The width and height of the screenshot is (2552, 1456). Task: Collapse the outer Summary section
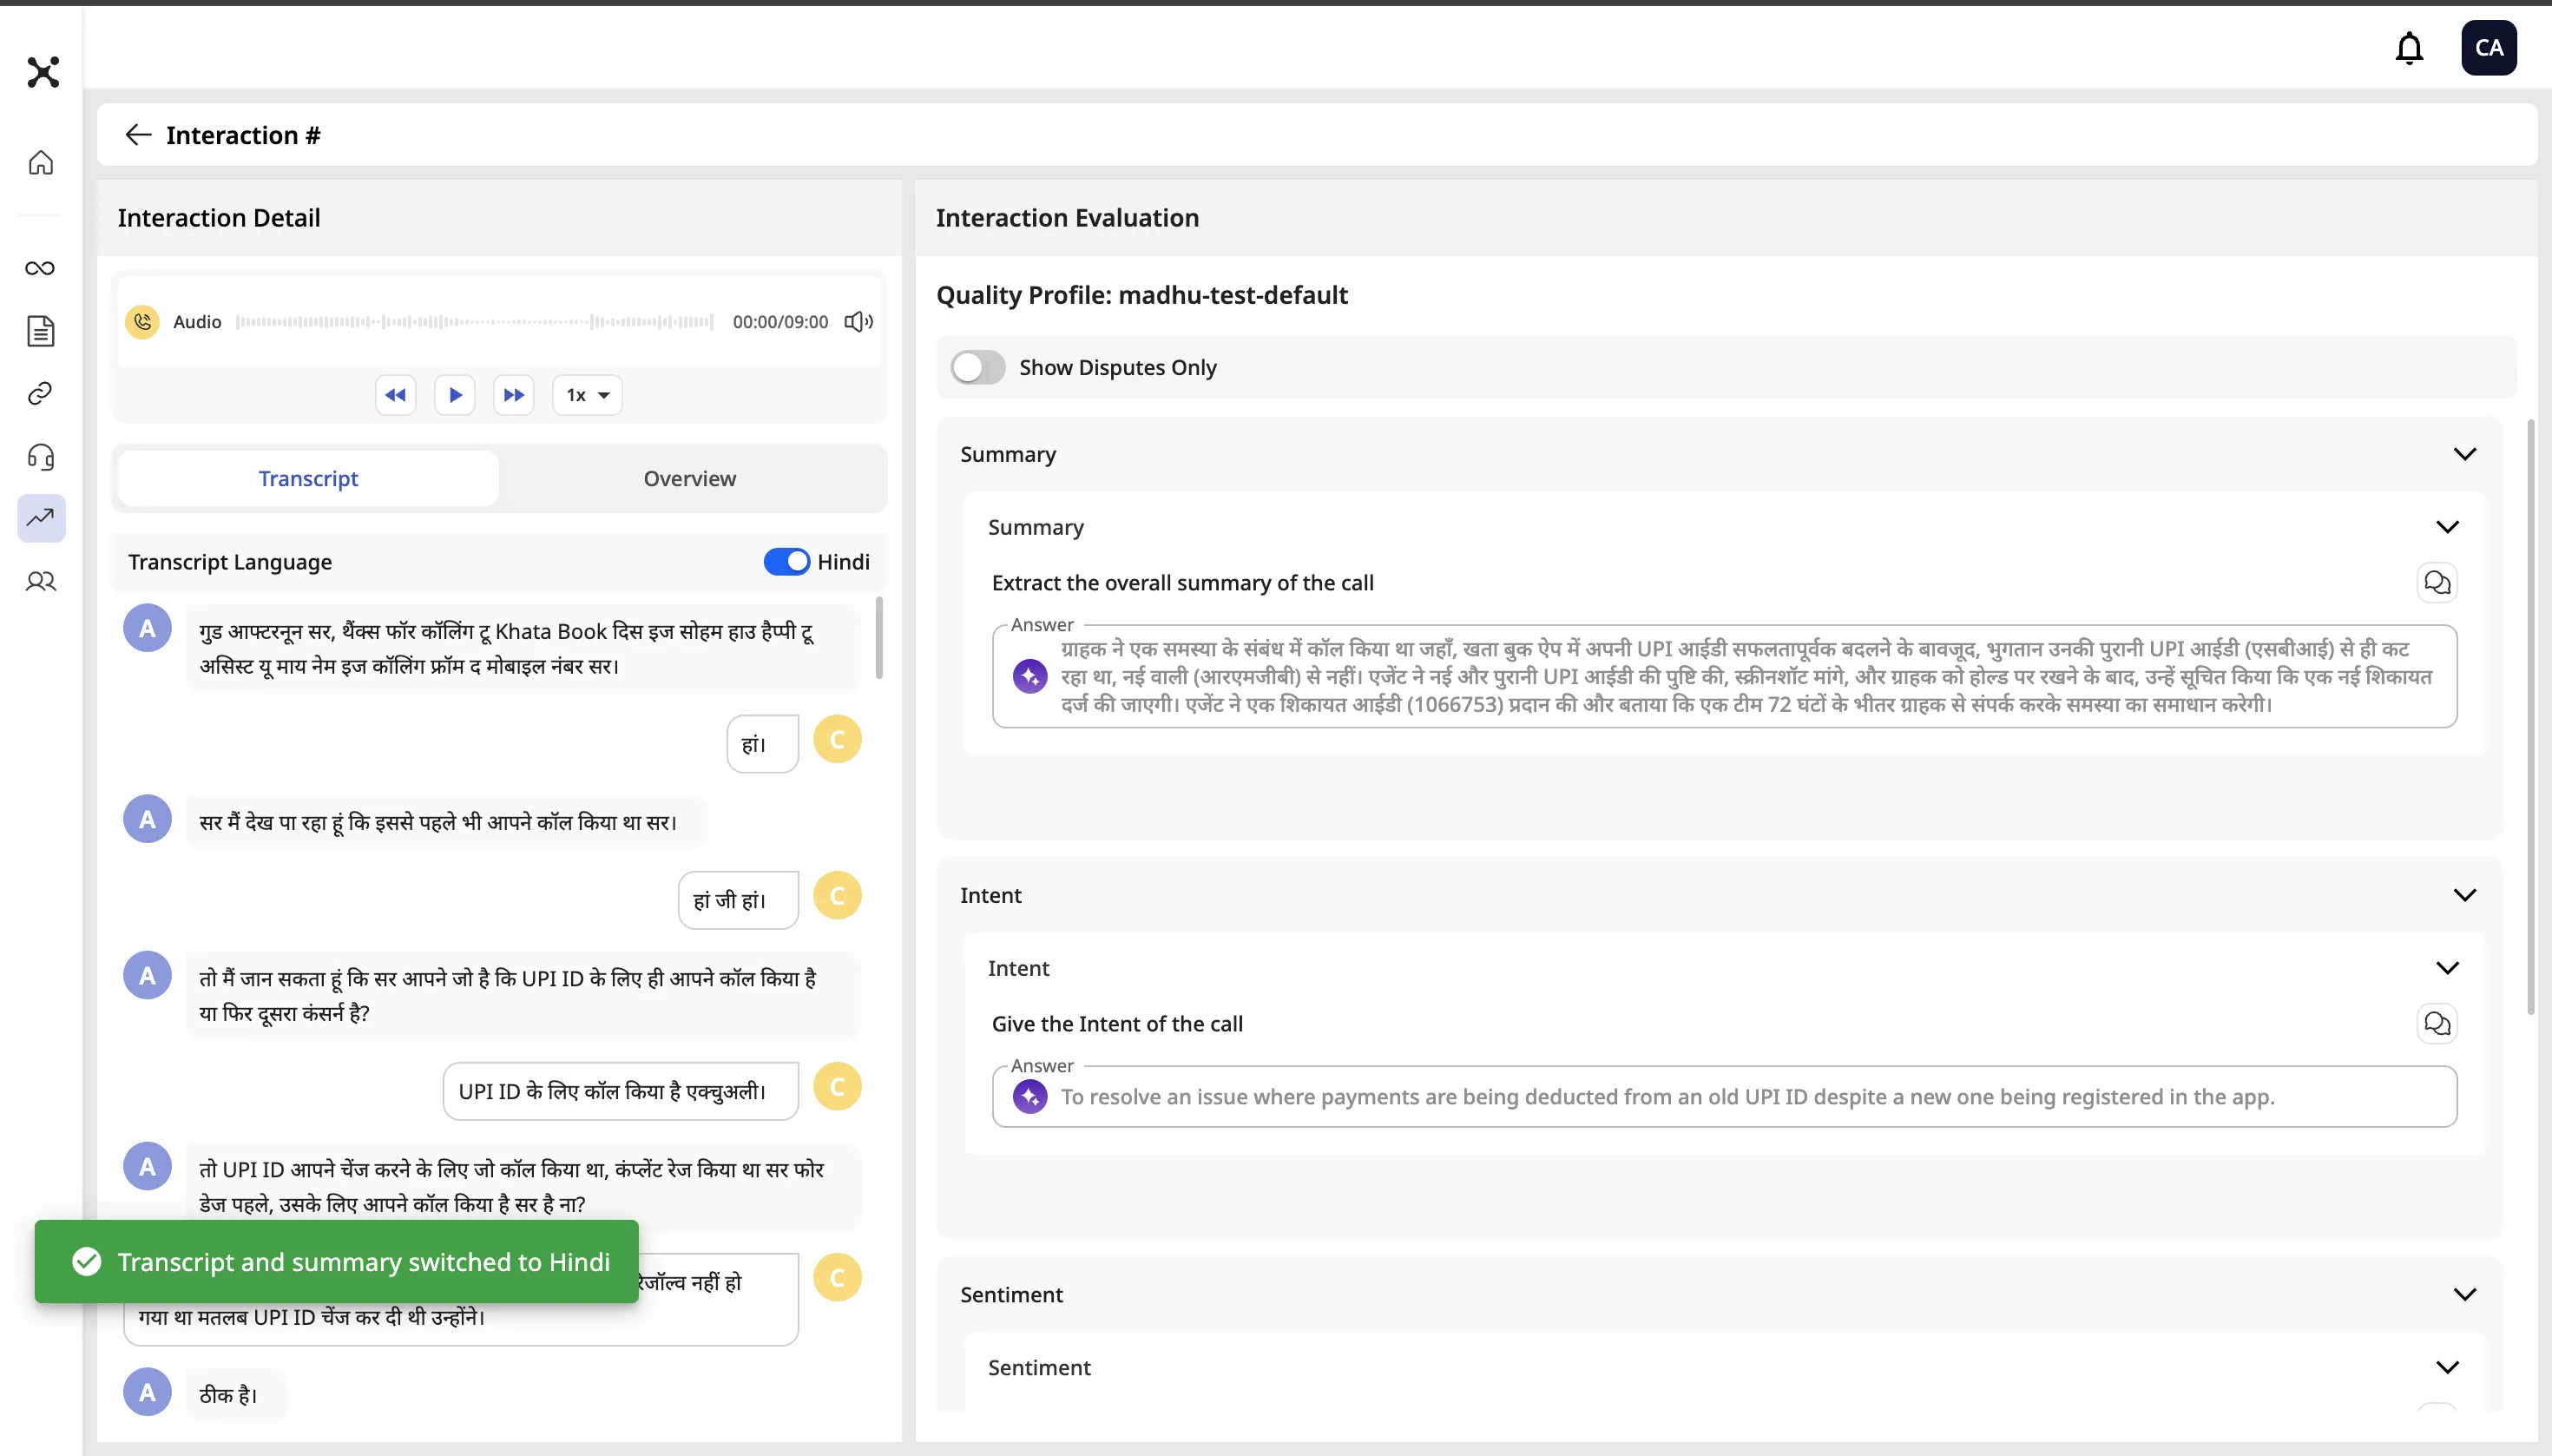2465,454
